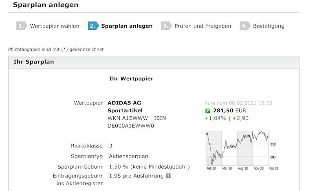
Task: Click the Sparplan anlegen page heading
Action: click(x=46, y=5)
